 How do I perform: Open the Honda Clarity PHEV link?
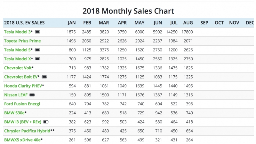(23, 86)
